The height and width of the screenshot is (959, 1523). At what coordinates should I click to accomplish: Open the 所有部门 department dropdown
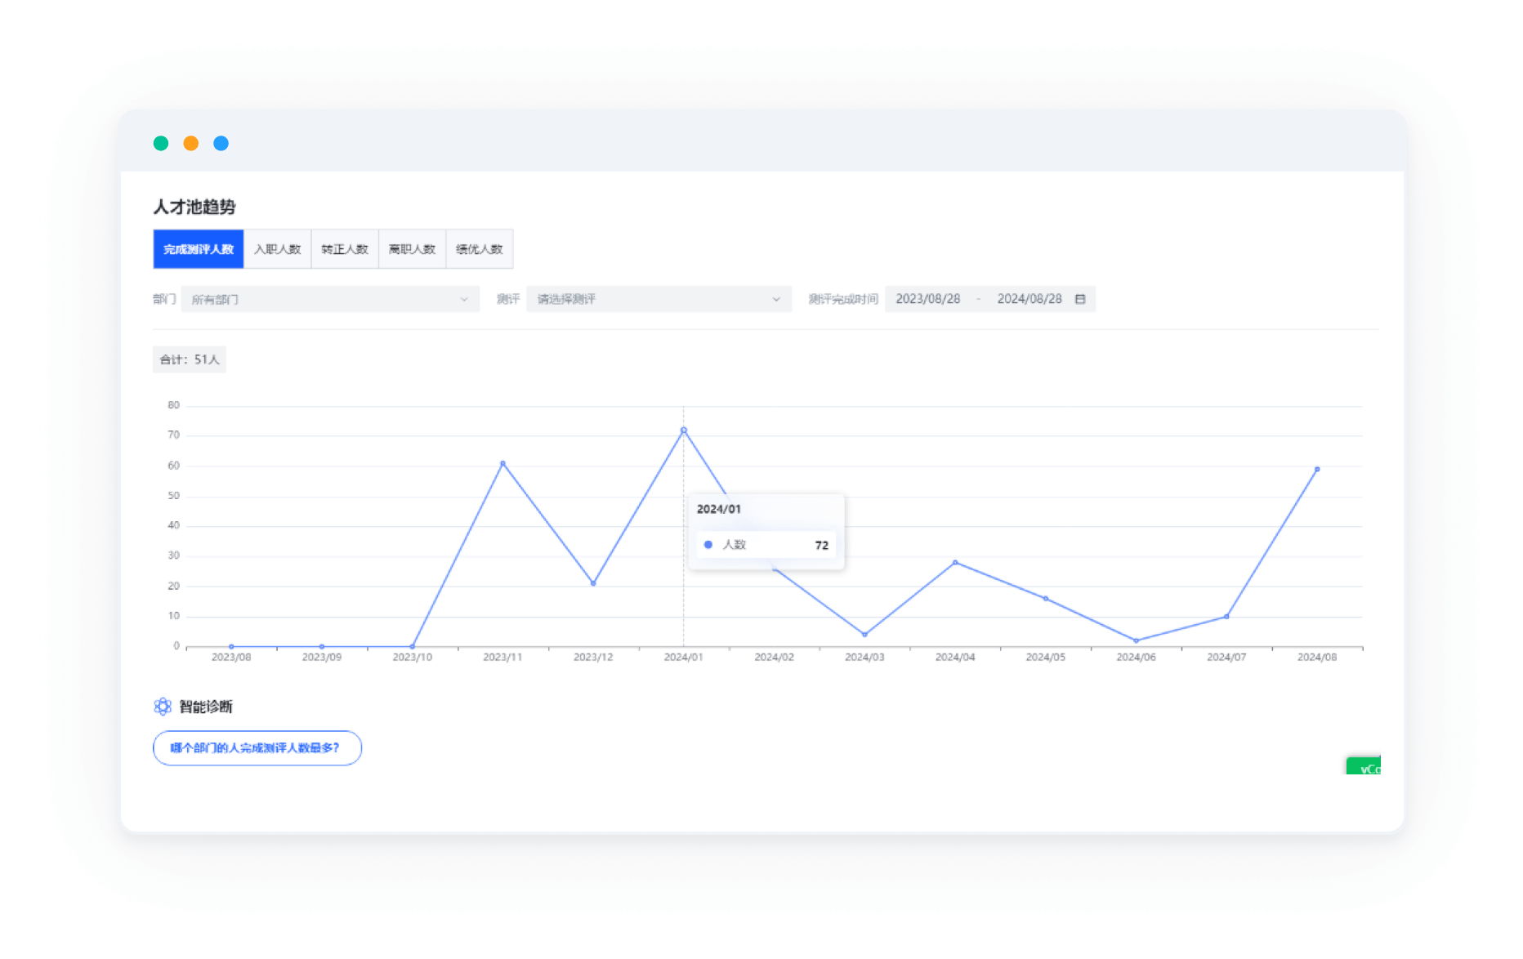(x=330, y=299)
